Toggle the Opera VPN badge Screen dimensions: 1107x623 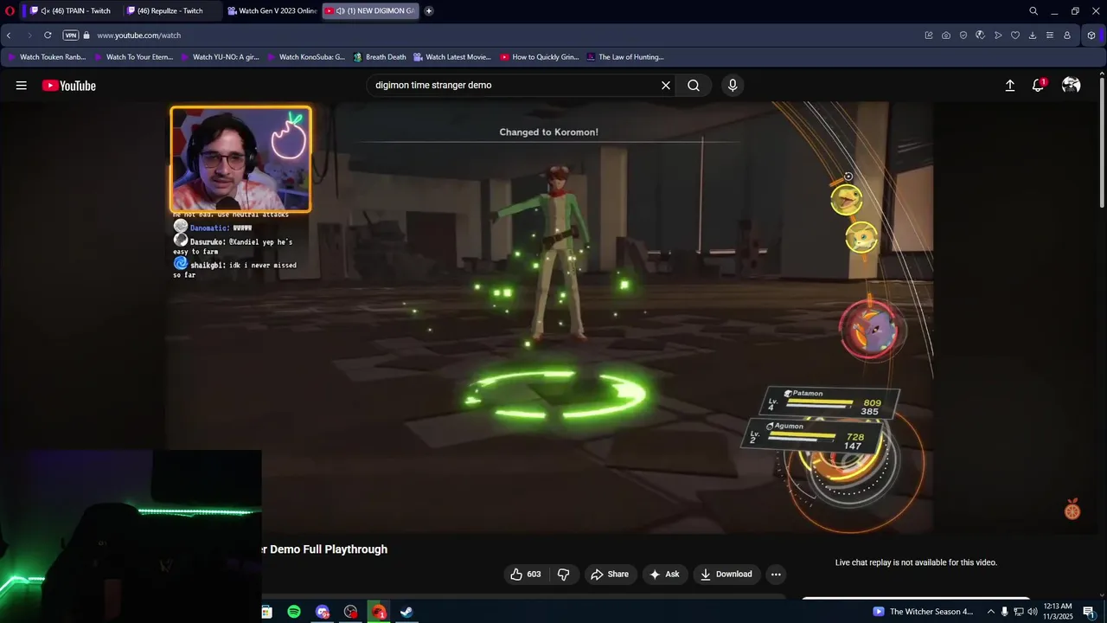tap(71, 35)
